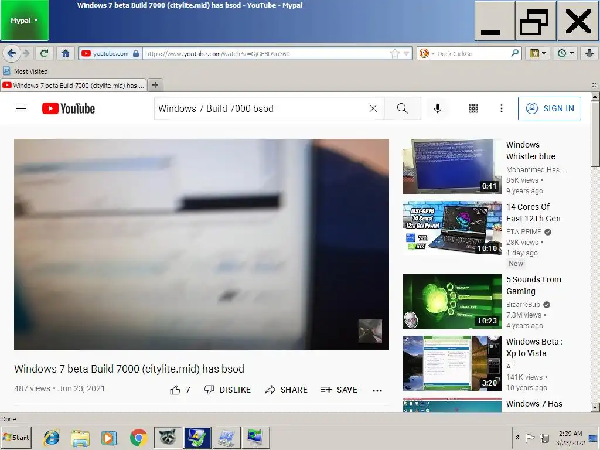
Task: Open the Action Center flag icon
Action: [x=530, y=438]
